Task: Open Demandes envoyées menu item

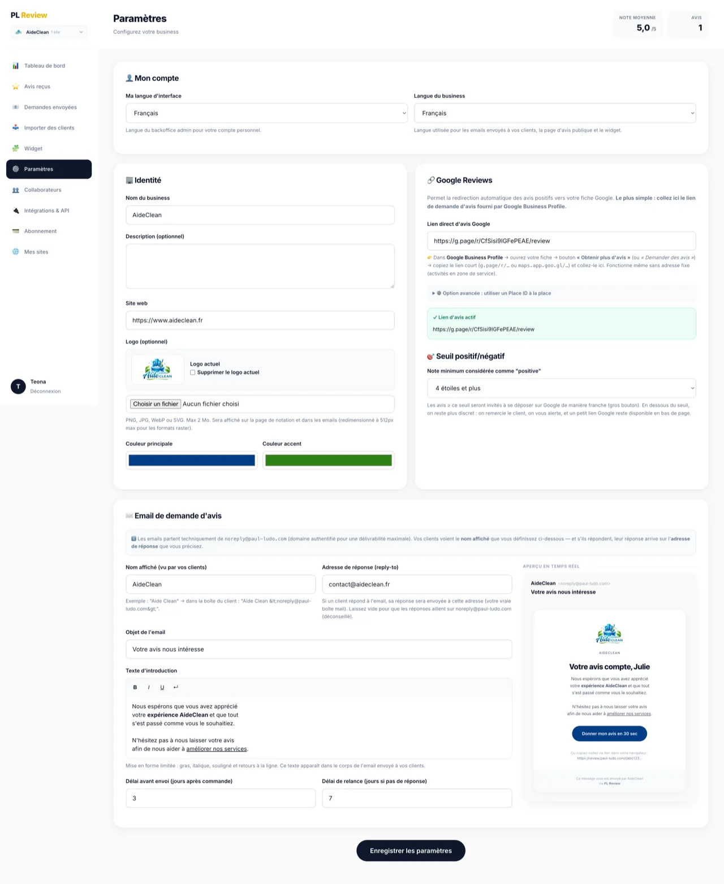Action: coord(49,107)
